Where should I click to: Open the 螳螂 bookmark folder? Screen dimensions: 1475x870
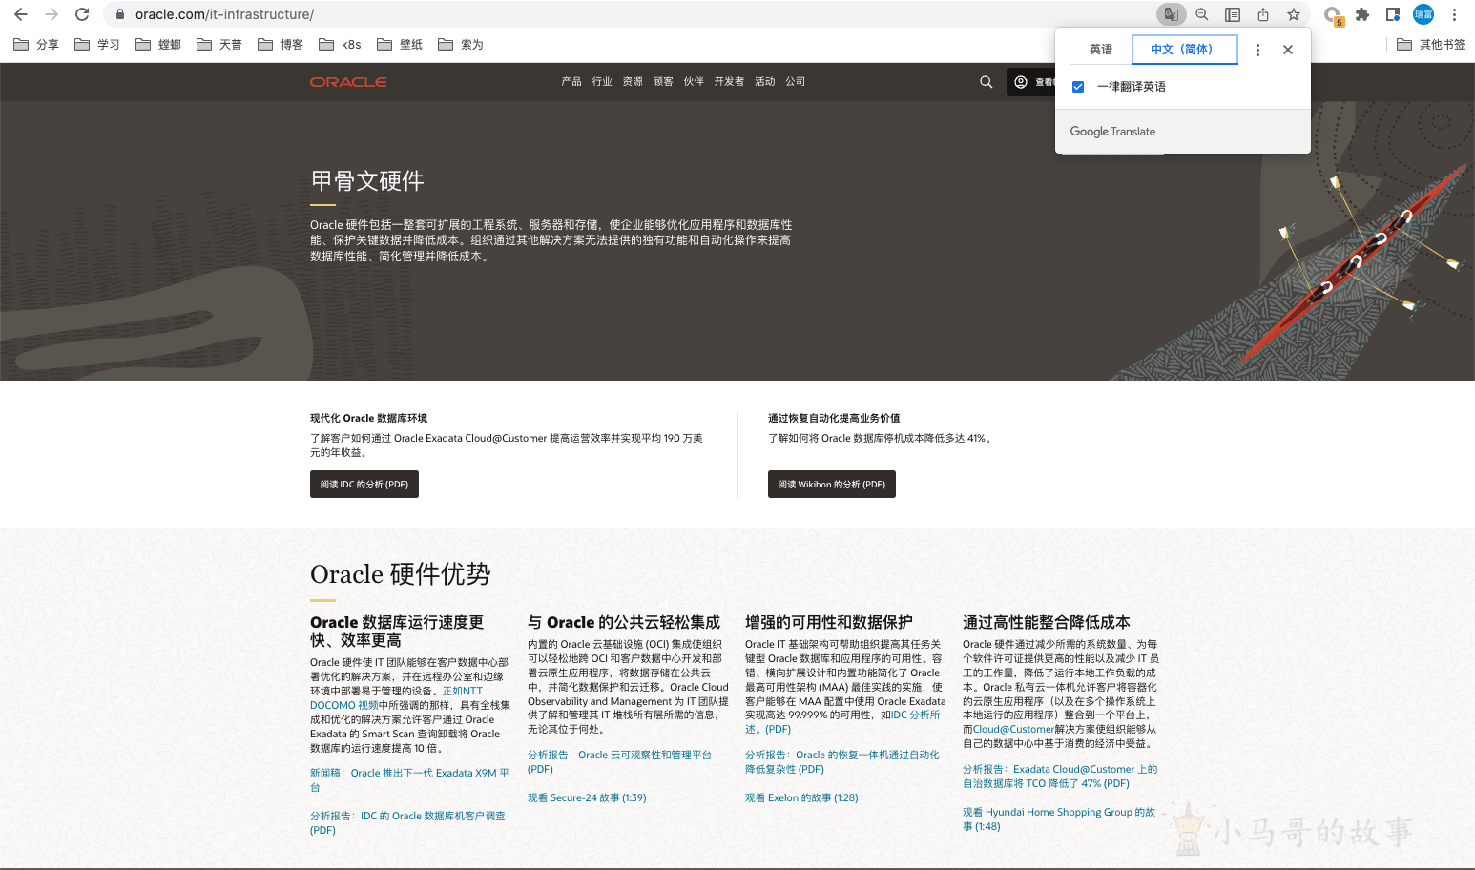pyautogui.click(x=158, y=45)
